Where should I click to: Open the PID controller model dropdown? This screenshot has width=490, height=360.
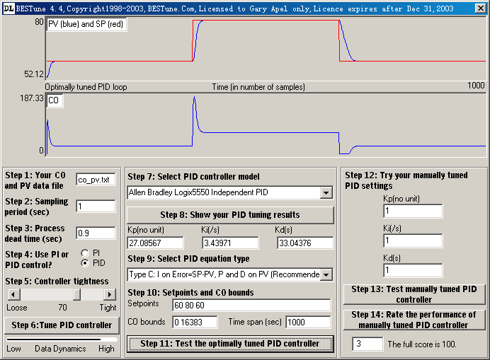[x=326, y=192]
